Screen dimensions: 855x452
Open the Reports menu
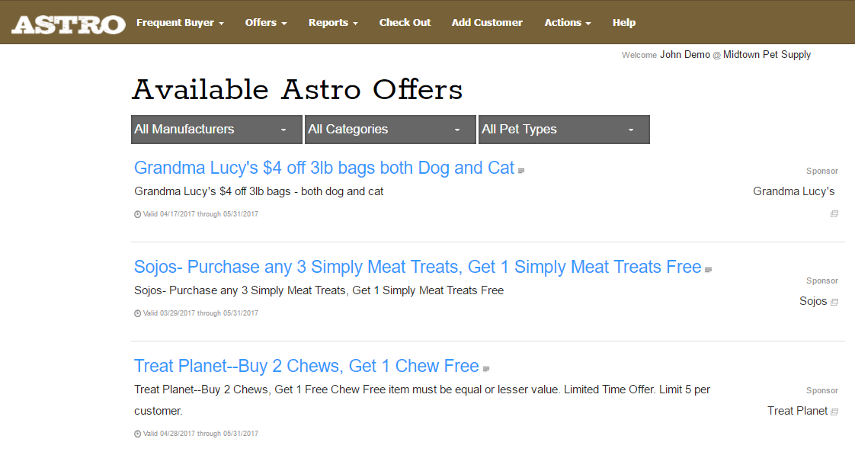(333, 22)
